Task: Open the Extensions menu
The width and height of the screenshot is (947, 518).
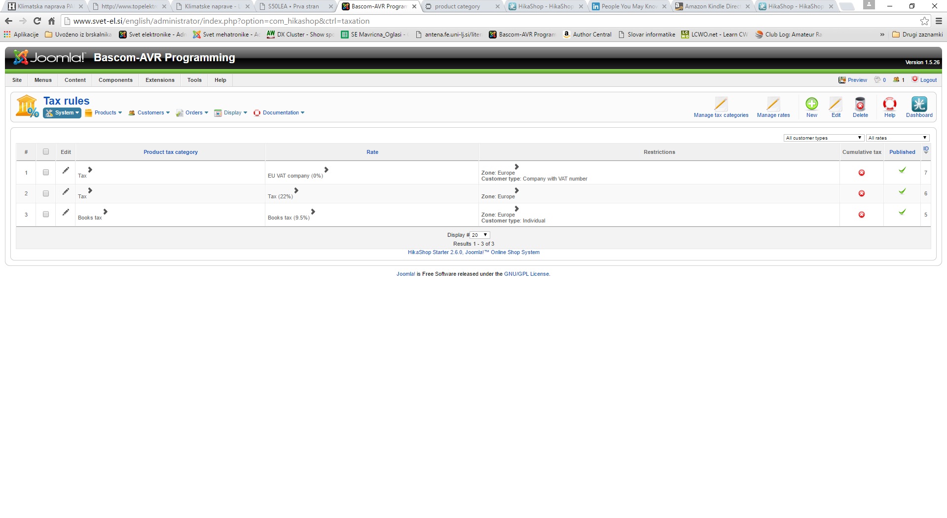Action: click(x=160, y=80)
